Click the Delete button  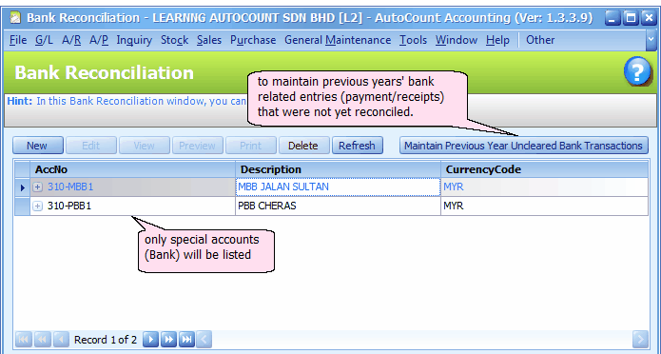(x=303, y=146)
